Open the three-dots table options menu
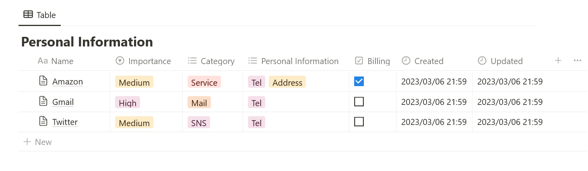This screenshot has width=588, height=171. 577,60
